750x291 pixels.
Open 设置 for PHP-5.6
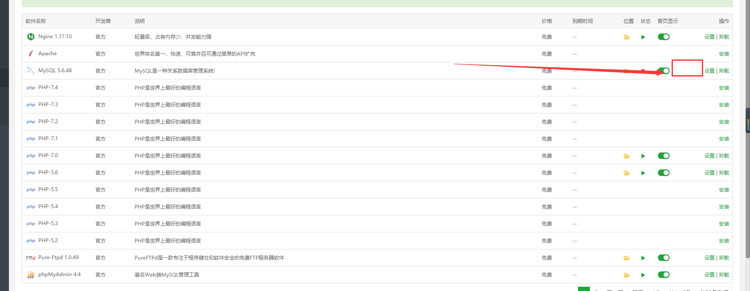[x=710, y=173]
